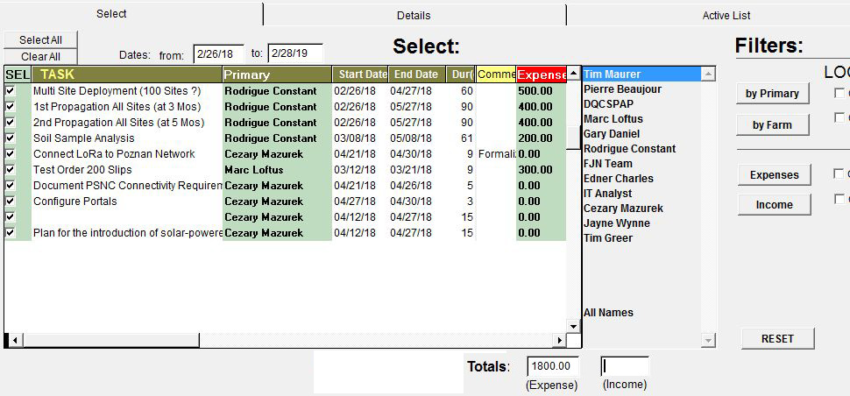Click the Expense column header

point(541,75)
